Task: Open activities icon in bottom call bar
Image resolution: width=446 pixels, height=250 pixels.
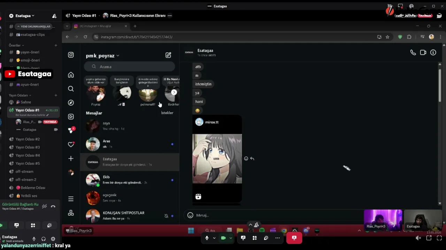Action: 255,238
